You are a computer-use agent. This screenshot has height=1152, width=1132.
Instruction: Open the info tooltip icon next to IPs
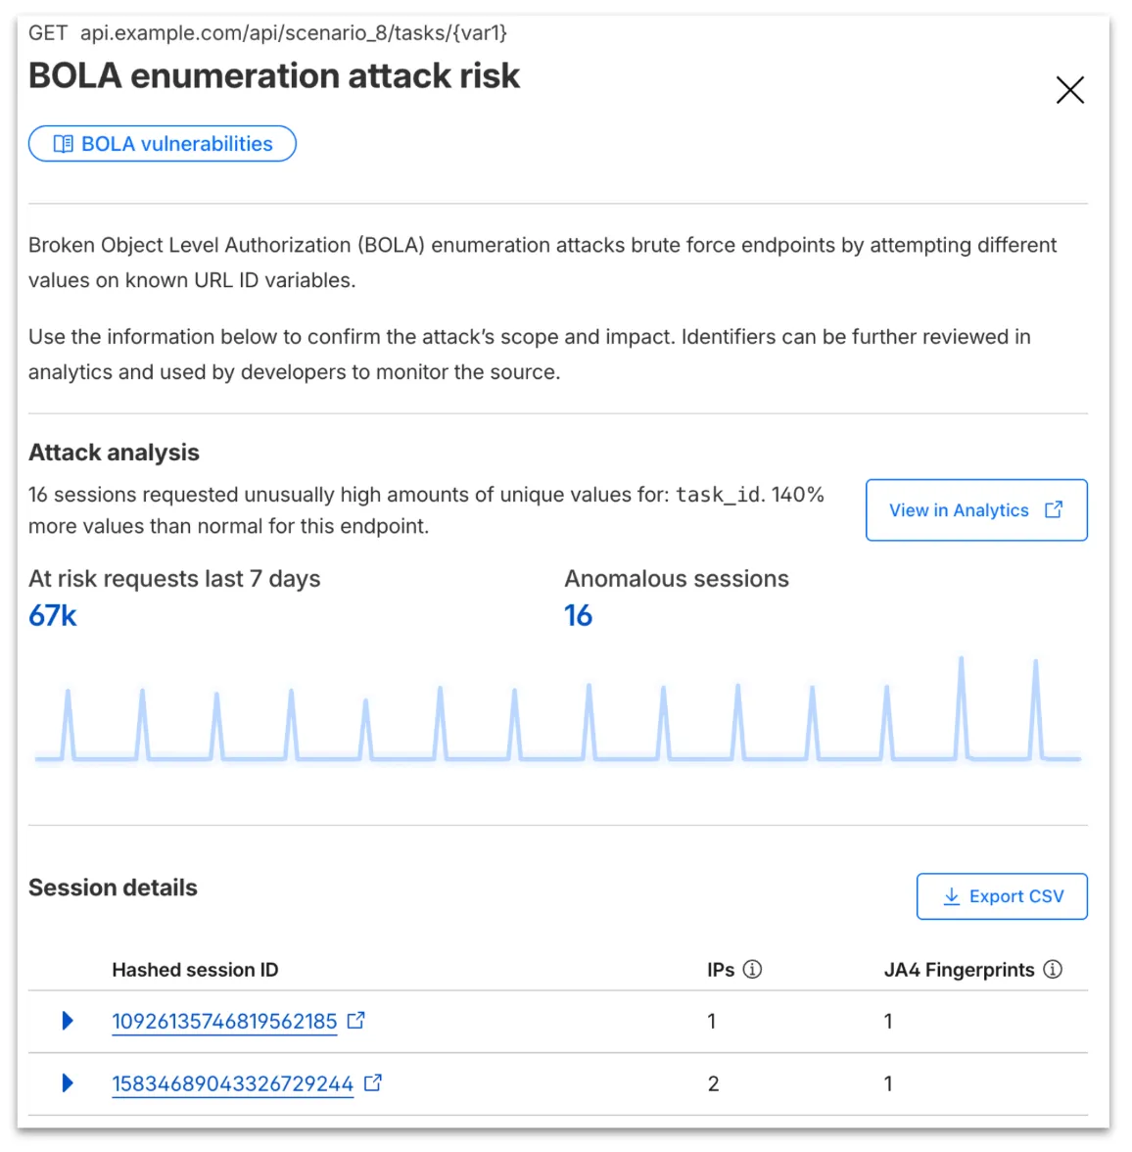click(752, 969)
